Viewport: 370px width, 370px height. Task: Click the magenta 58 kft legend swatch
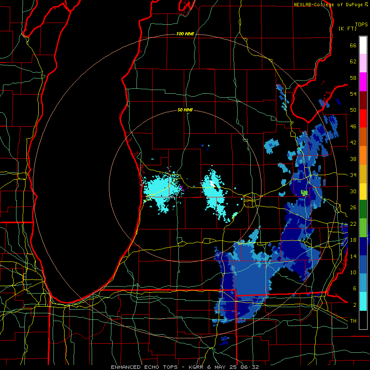363,82
